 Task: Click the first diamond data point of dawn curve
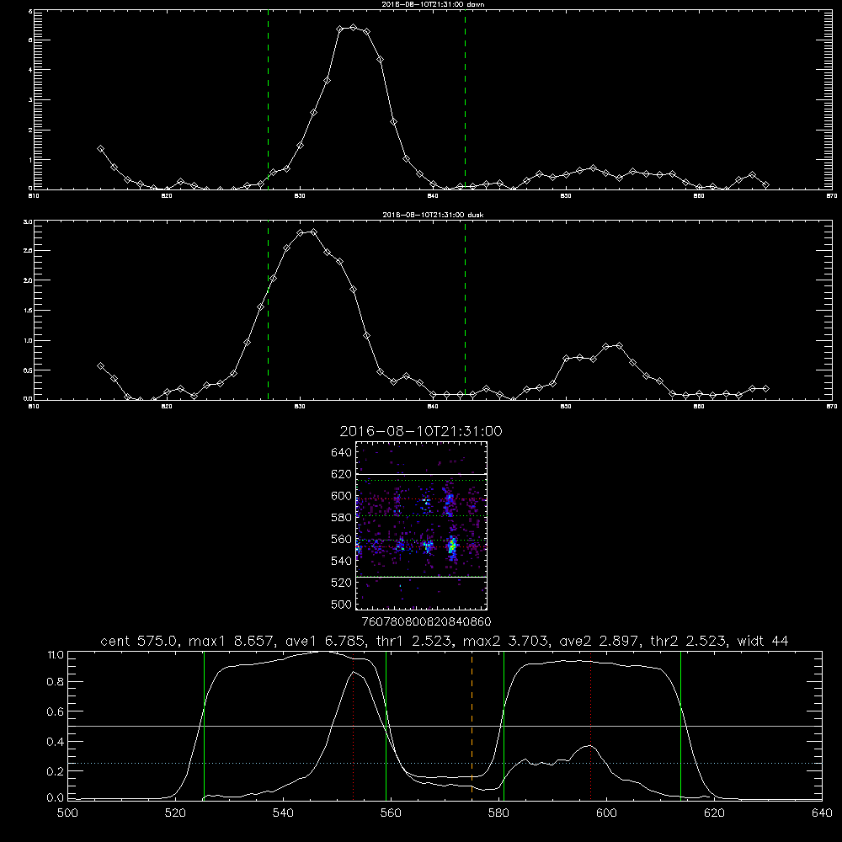(100, 149)
